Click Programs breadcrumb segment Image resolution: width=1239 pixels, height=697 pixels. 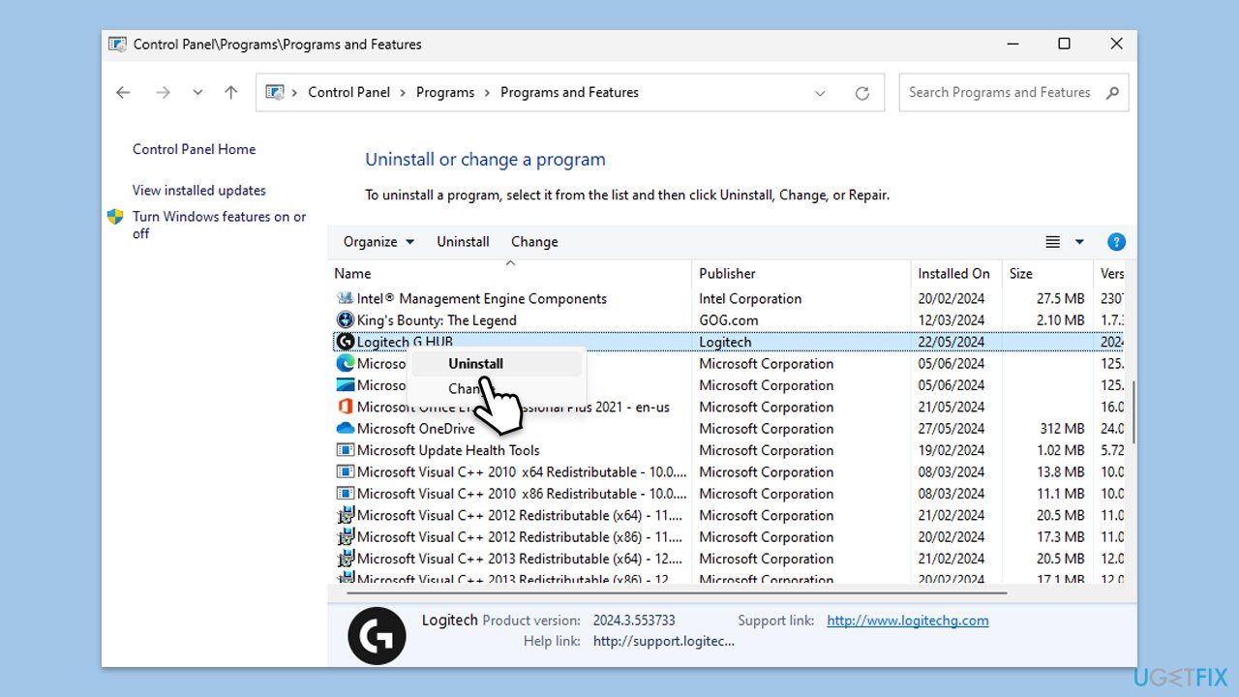(445, 93)
